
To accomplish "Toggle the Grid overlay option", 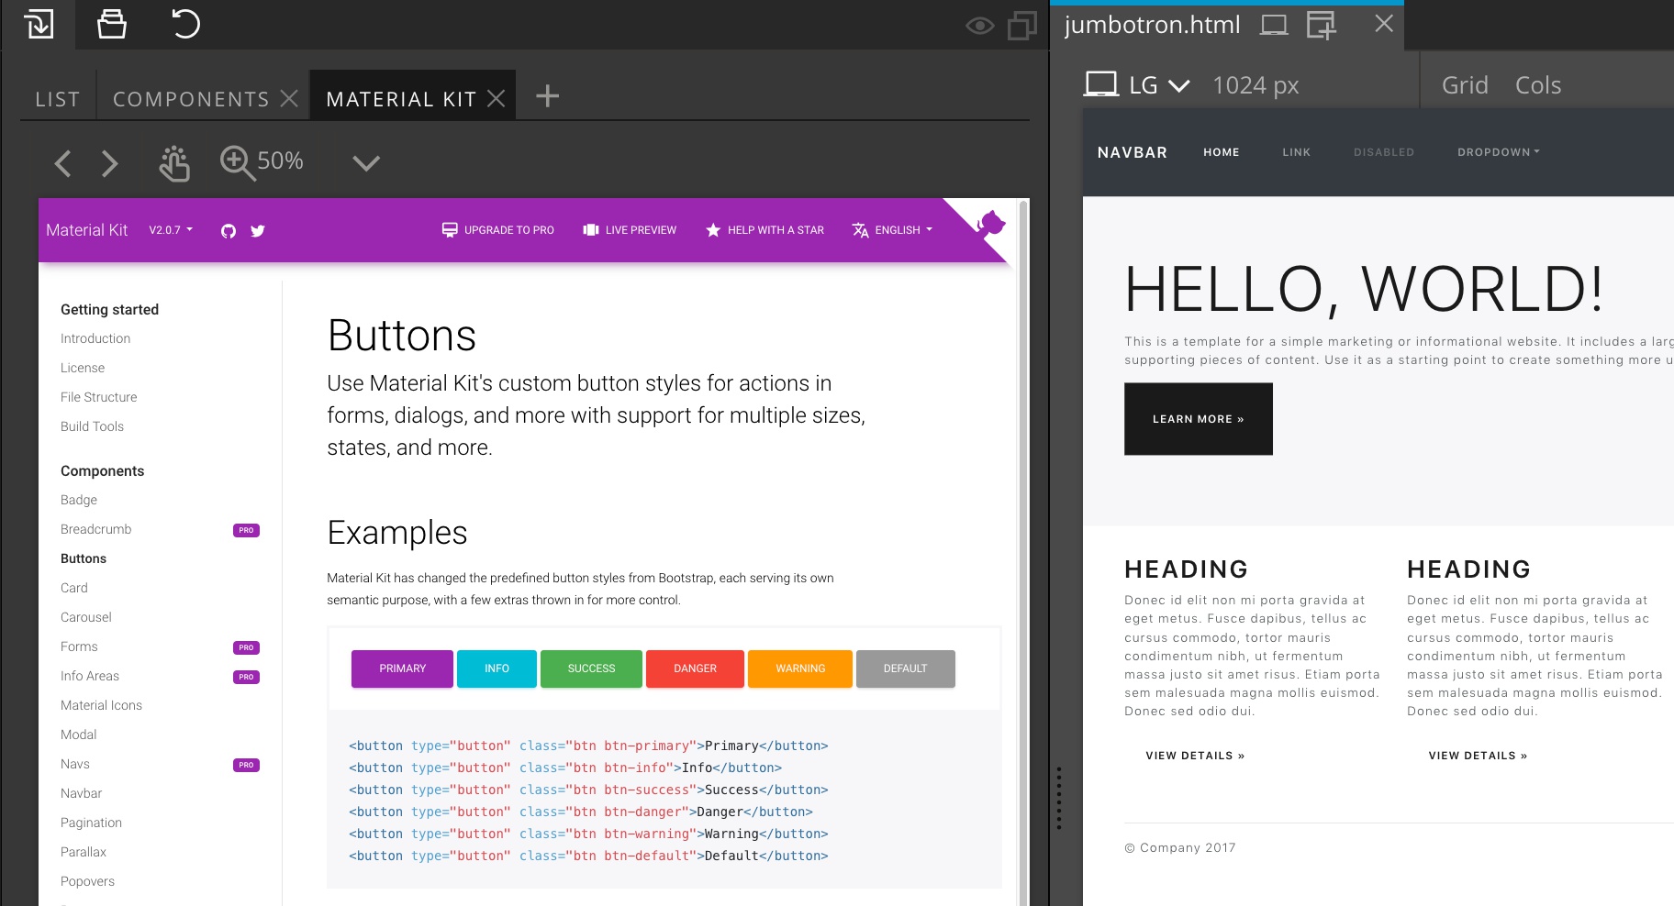I will click(1465, 85).
